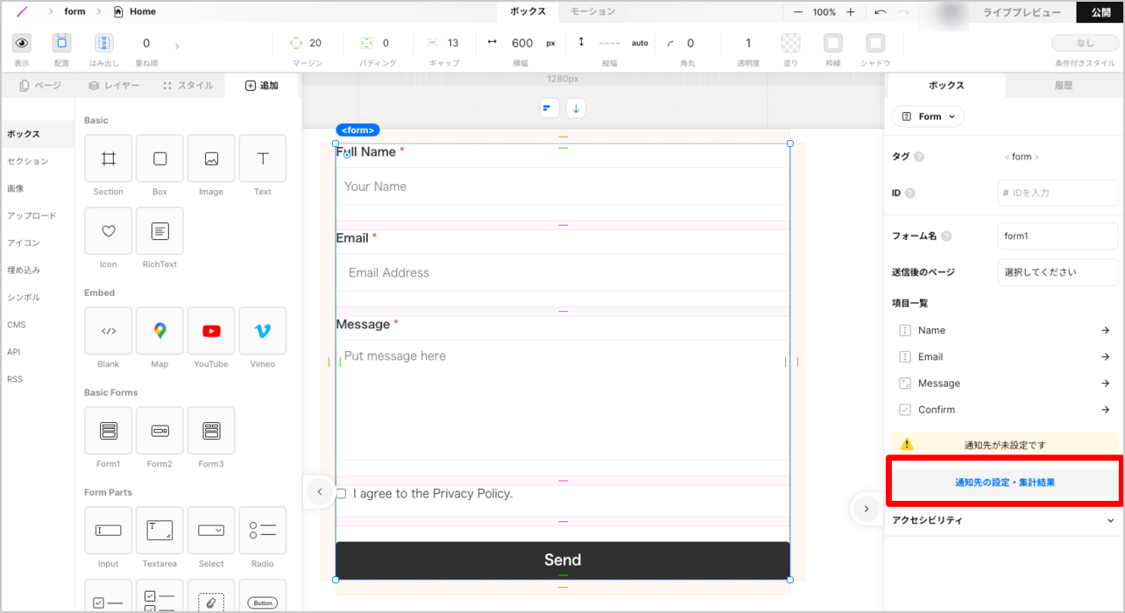Screen dimensions: 1125x613
Task: Click the マージン margin icon
Action: pos(296,43)
